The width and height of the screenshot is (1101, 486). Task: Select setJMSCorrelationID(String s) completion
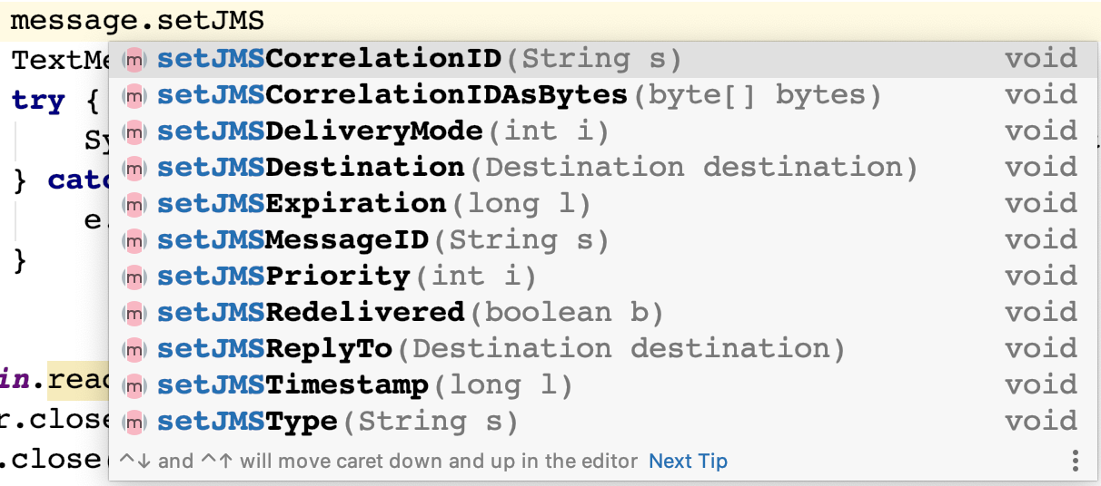click(x=418, y=59)
